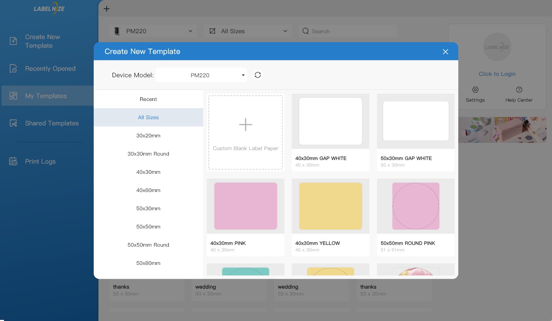Expand the background PM220 printer dropdown

[153, 31]
